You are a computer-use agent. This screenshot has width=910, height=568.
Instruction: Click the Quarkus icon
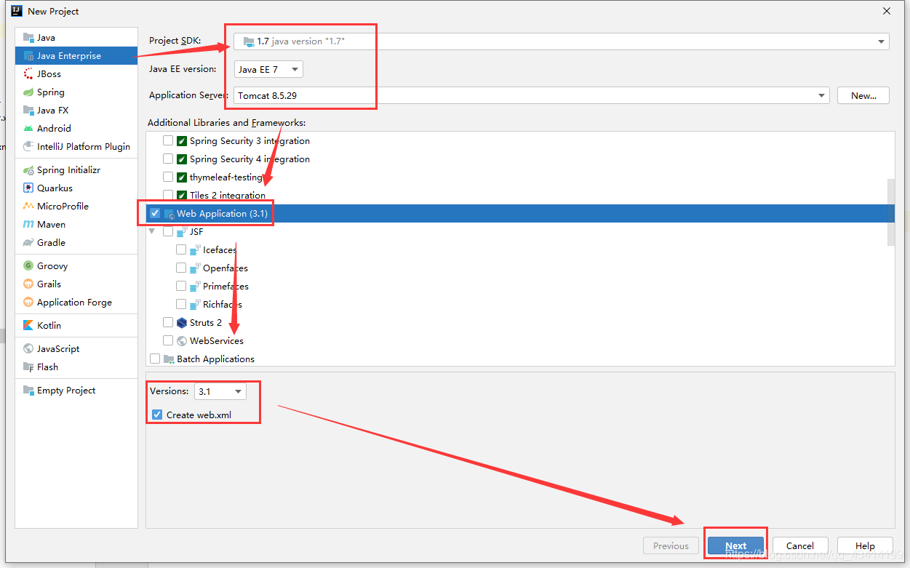coord(28,188)
